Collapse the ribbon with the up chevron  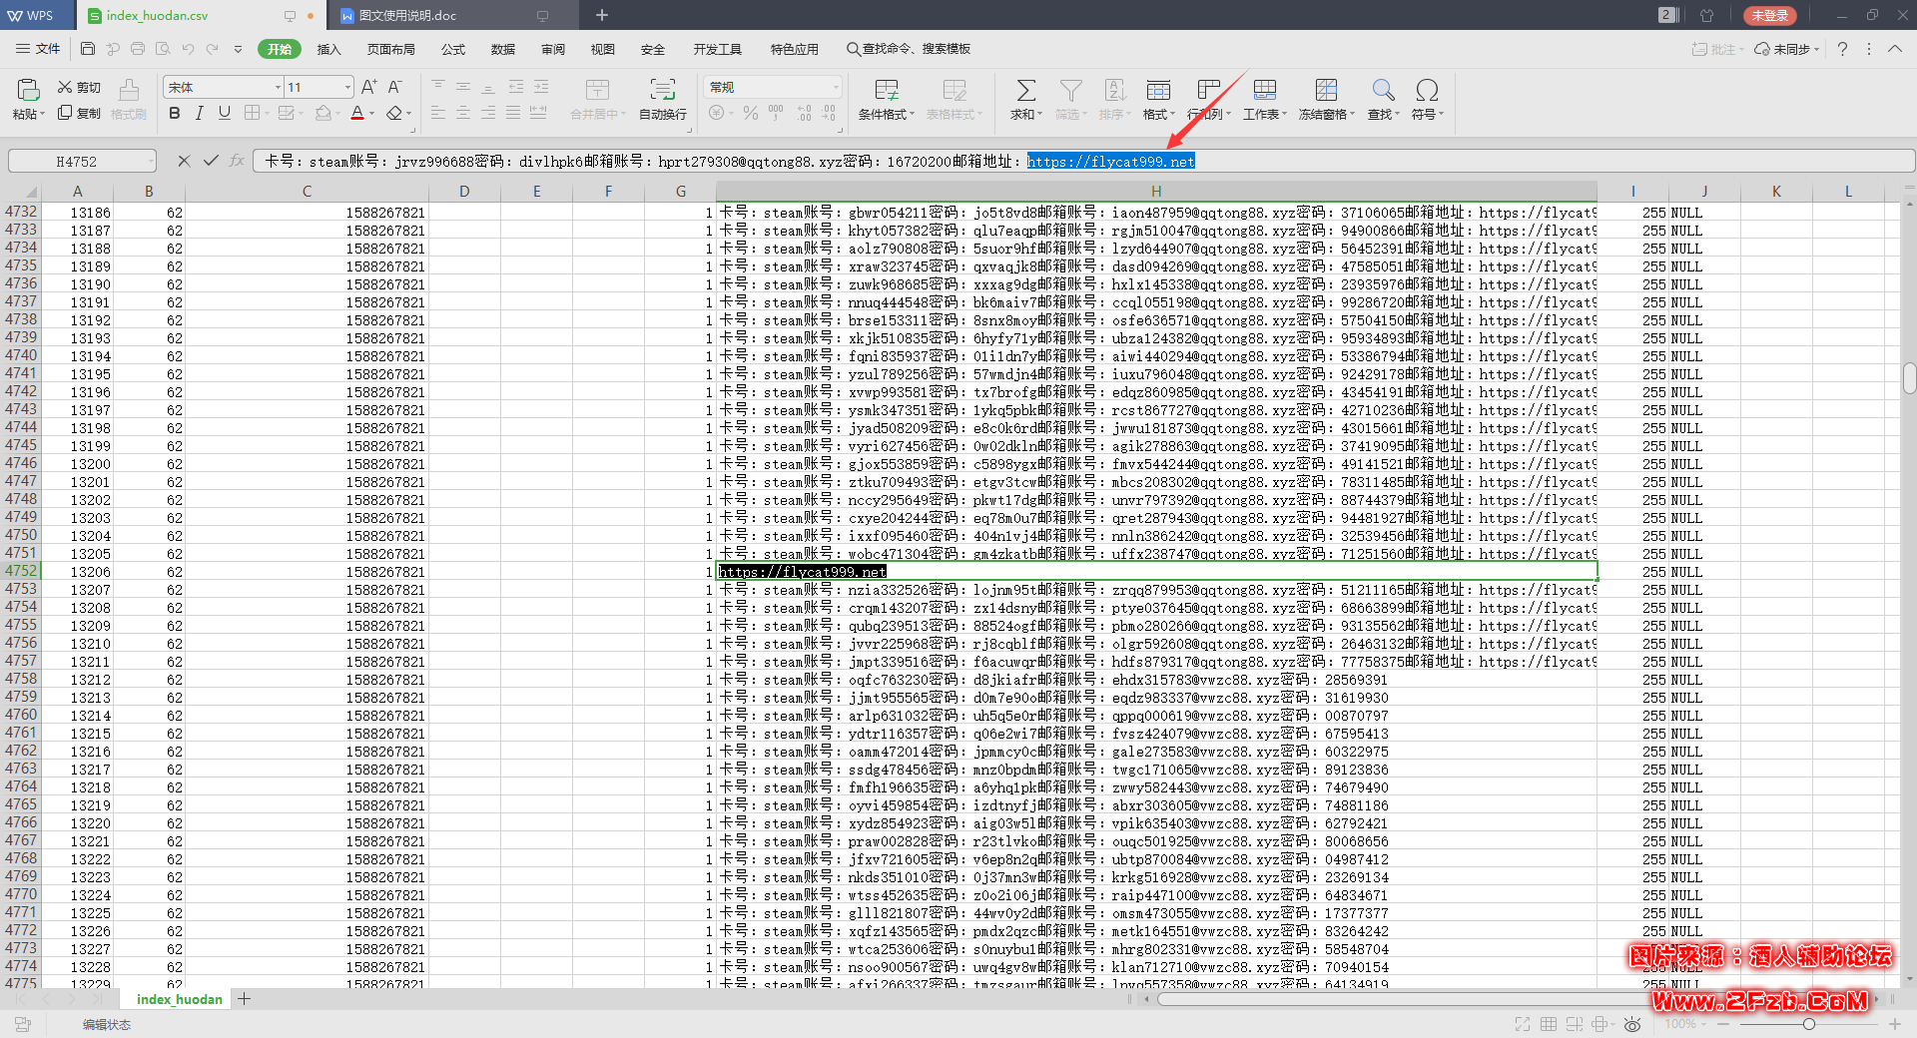coord(1895,49)
